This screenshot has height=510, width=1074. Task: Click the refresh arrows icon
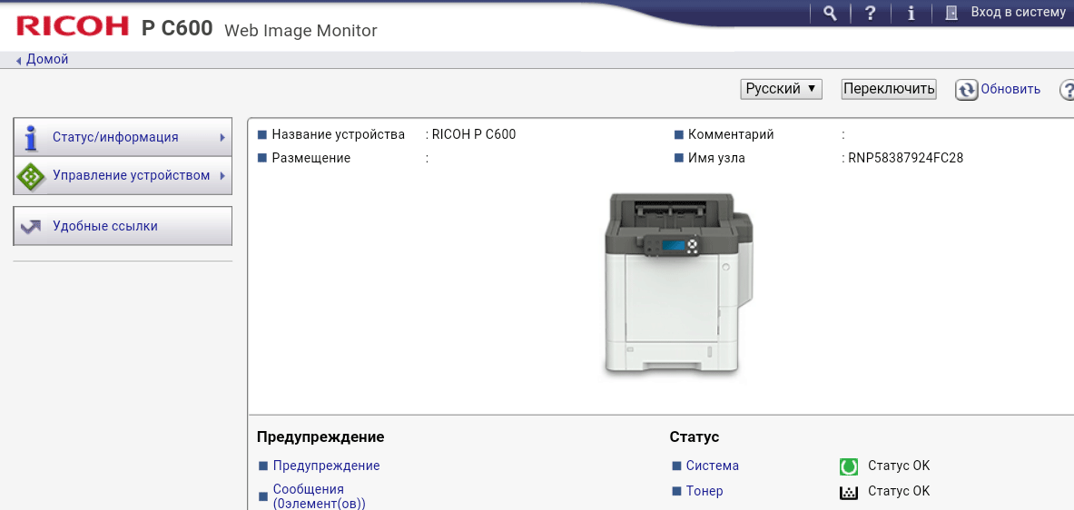966,90
